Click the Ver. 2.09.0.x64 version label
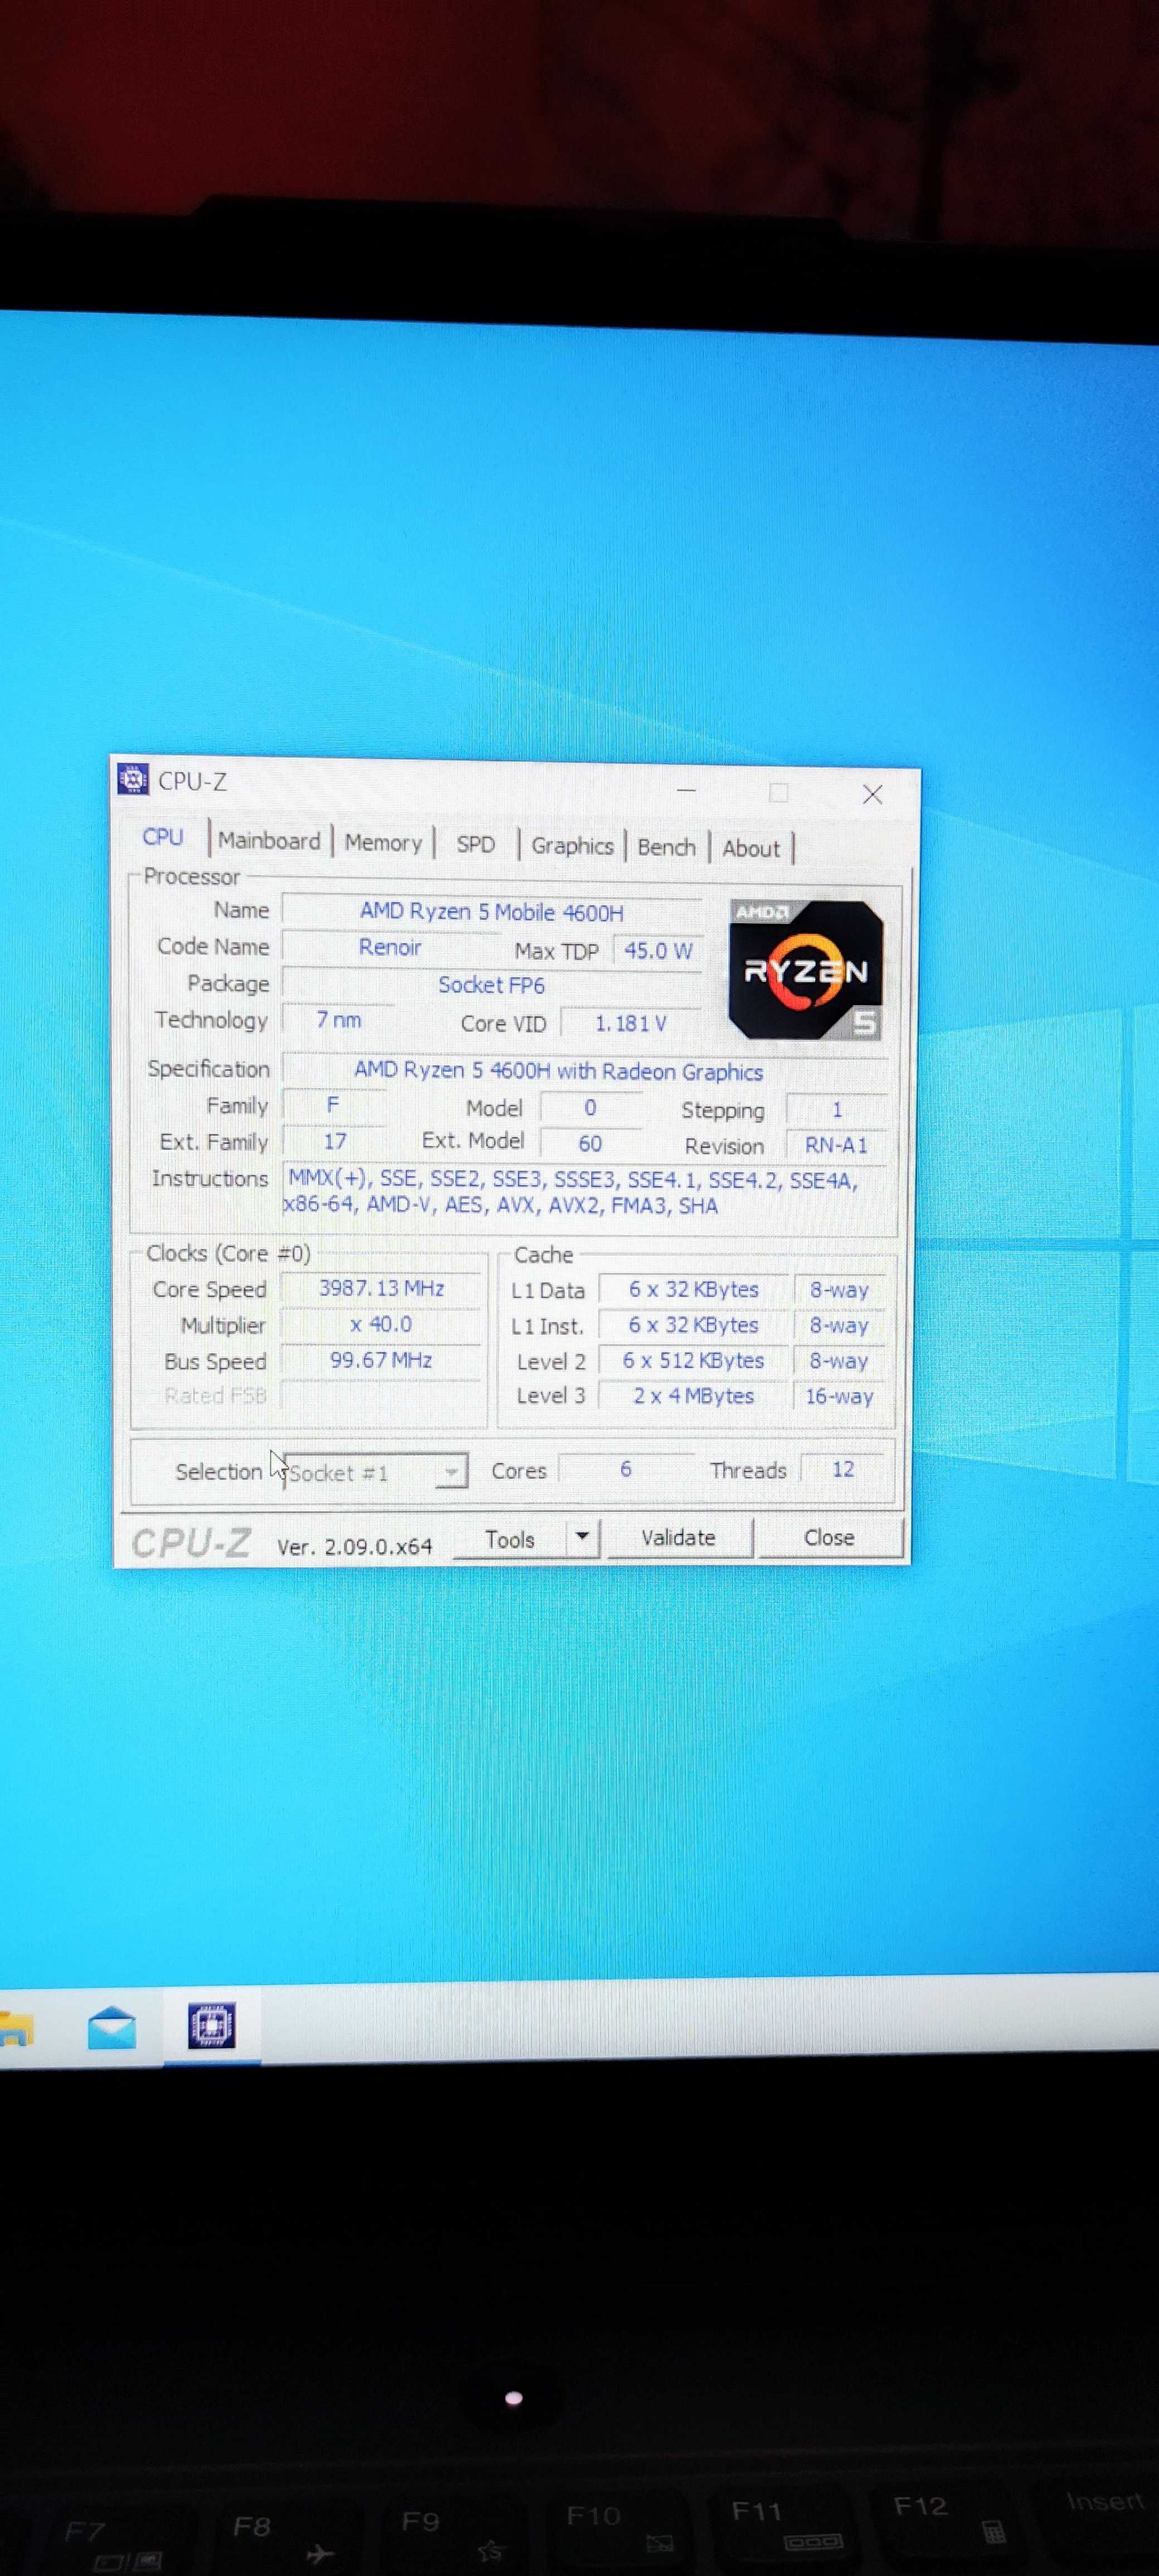The height and width of the screenshot is (2576, 1159). (354, 1547)
